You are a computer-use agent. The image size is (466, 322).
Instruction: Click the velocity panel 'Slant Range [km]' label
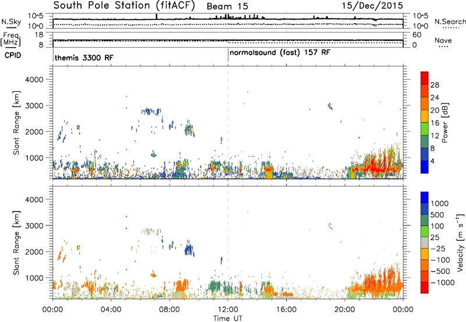point(16,242)
